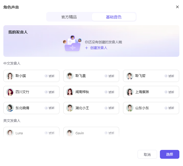The height and width of the screenshot is (166, 183).
Task: Play preview for 聆飞晨 voice
Action: [110, 76]
